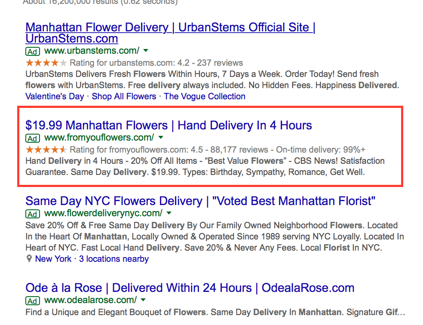
Task: Click the map pin icon beside New York
Action: 29,259
